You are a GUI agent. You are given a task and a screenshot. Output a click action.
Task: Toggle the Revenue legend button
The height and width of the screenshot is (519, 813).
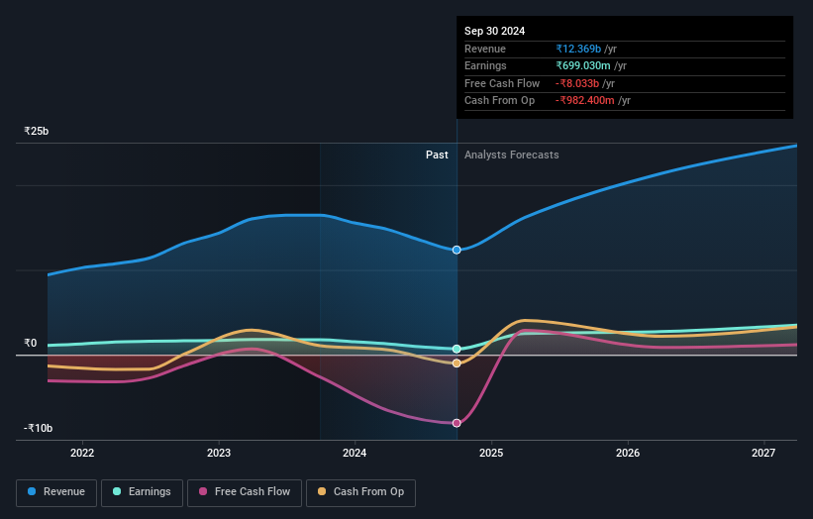(56, 492)
